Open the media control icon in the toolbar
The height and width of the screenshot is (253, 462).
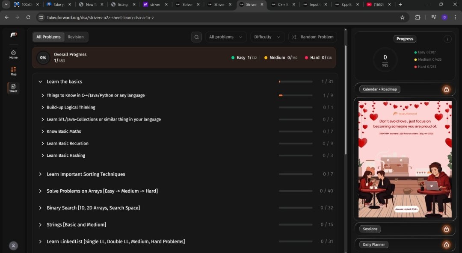pos(433,18)
